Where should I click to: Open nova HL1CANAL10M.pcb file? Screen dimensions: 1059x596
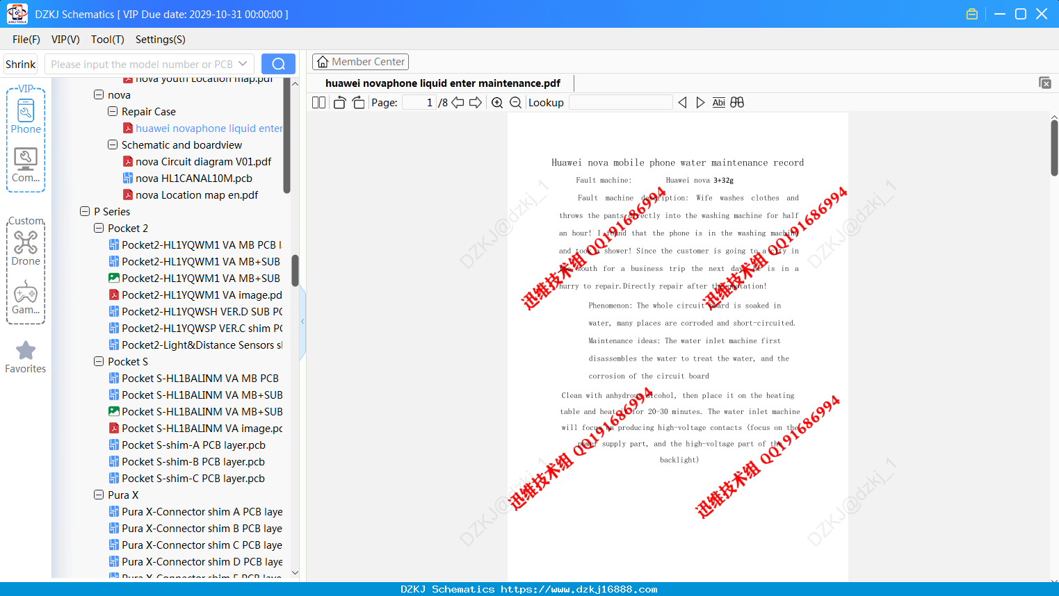(x=187, y=179)
